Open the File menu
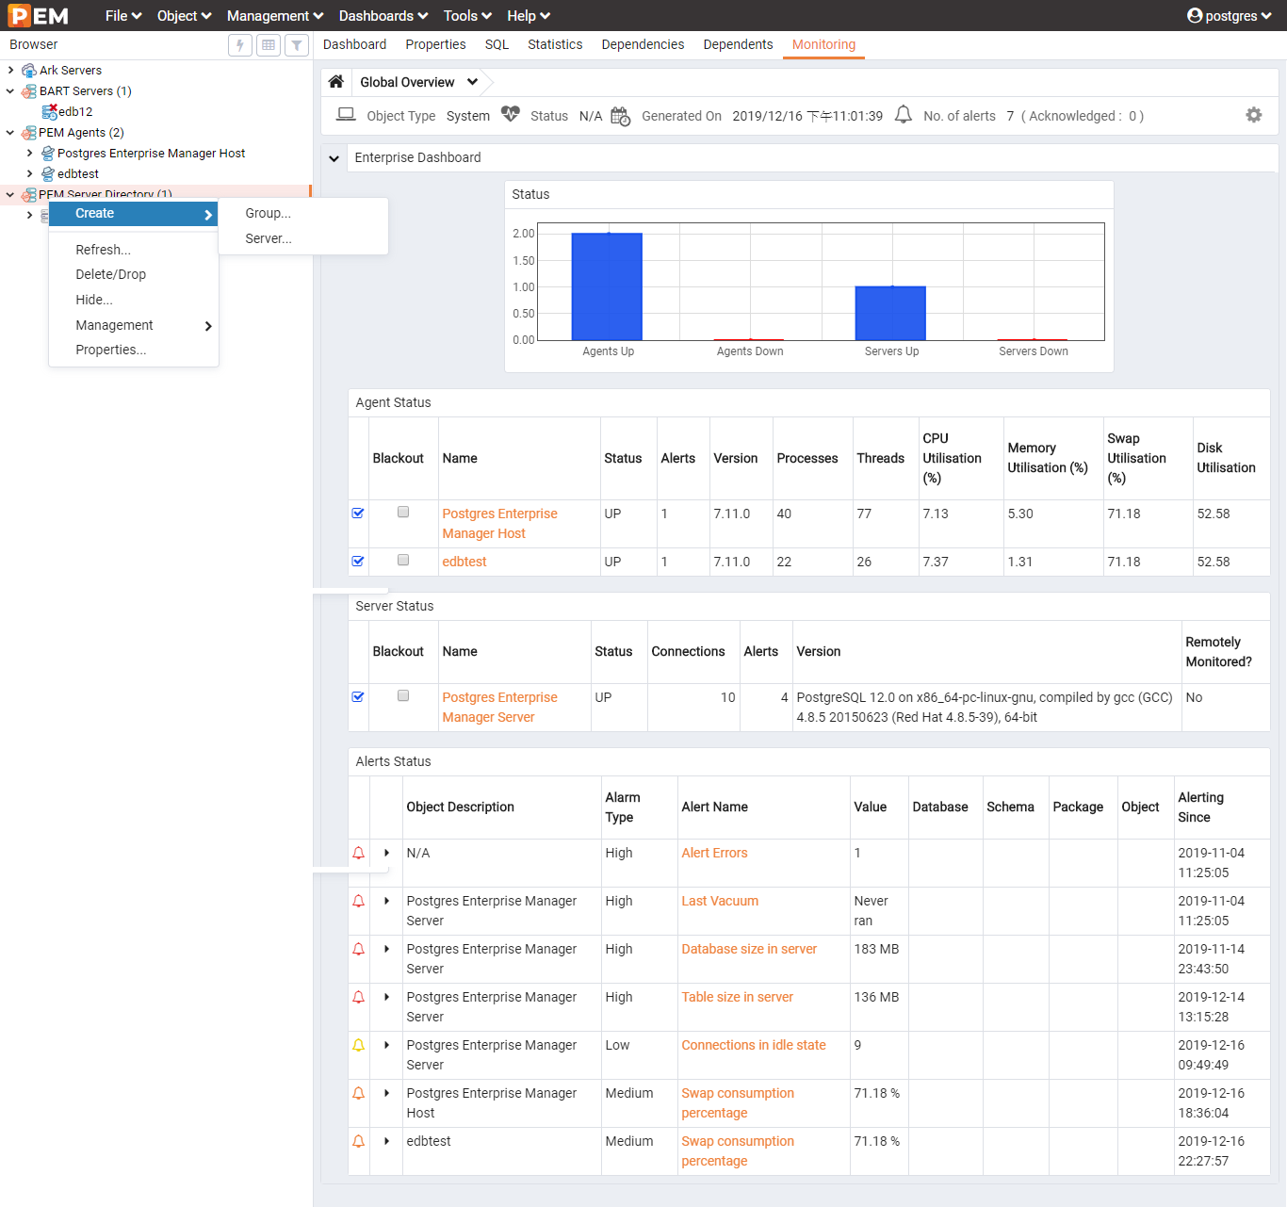This screenshot has width=1287, height=1207. coord(123,16)
